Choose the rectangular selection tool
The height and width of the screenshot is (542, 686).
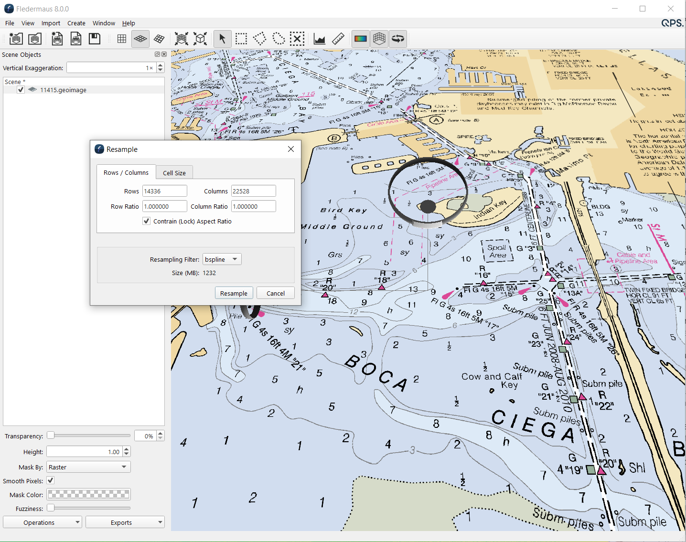coord(241,39)
